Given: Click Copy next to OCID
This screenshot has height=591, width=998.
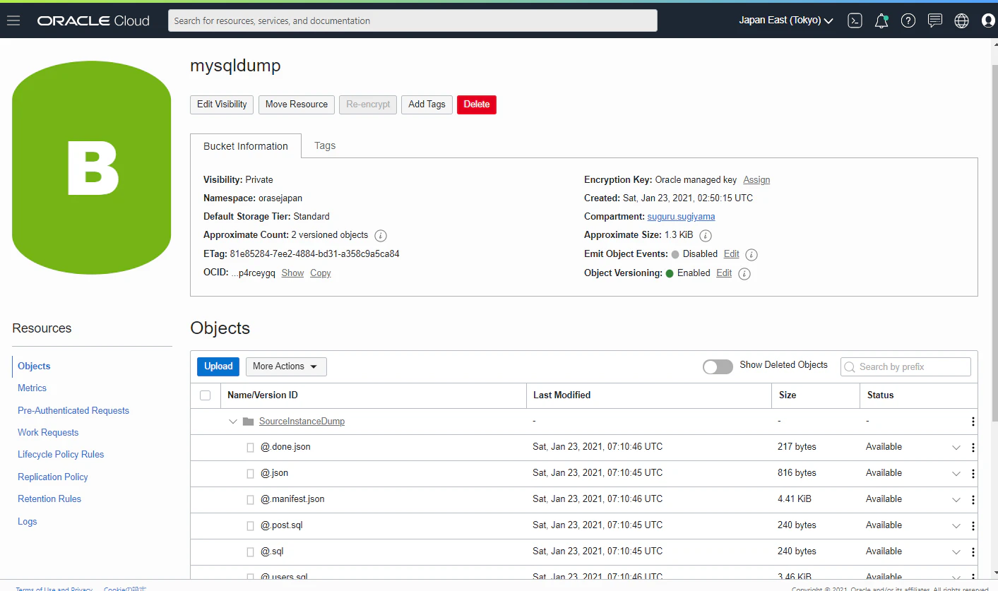Looking at the screenshot, I should pyautogui.click(x=321, y=273).
